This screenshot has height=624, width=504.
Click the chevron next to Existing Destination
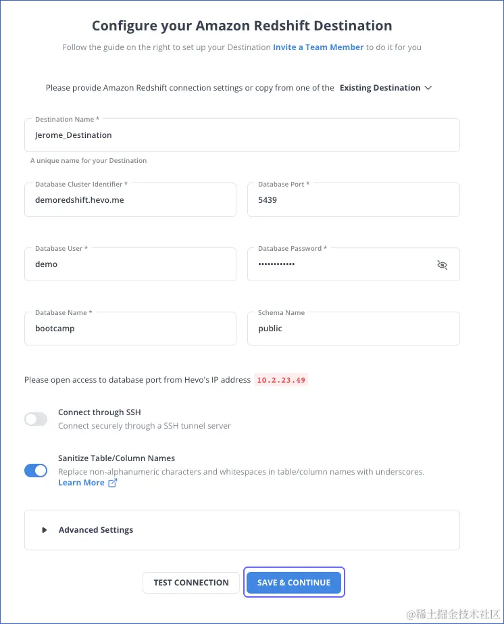pos(428,87)
